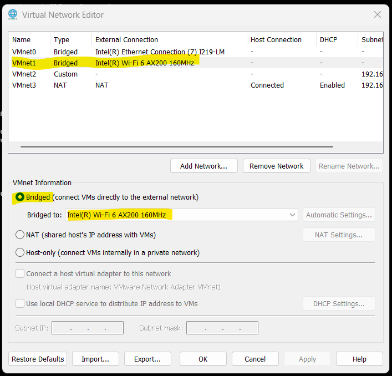Click the Virtual Network Editor globe icon
This screenshot has width=392, height=376.
13,14
